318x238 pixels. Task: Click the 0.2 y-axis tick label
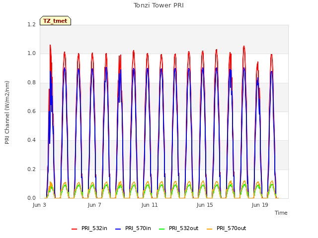click(x=31, y=170)
